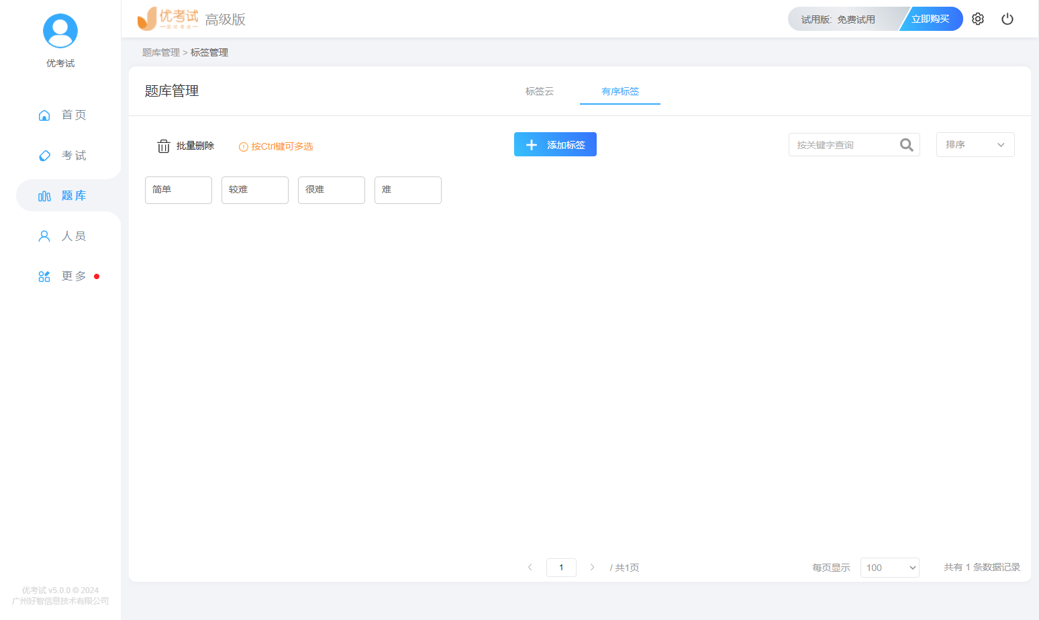Open the 人员 personnel menu

62,236
